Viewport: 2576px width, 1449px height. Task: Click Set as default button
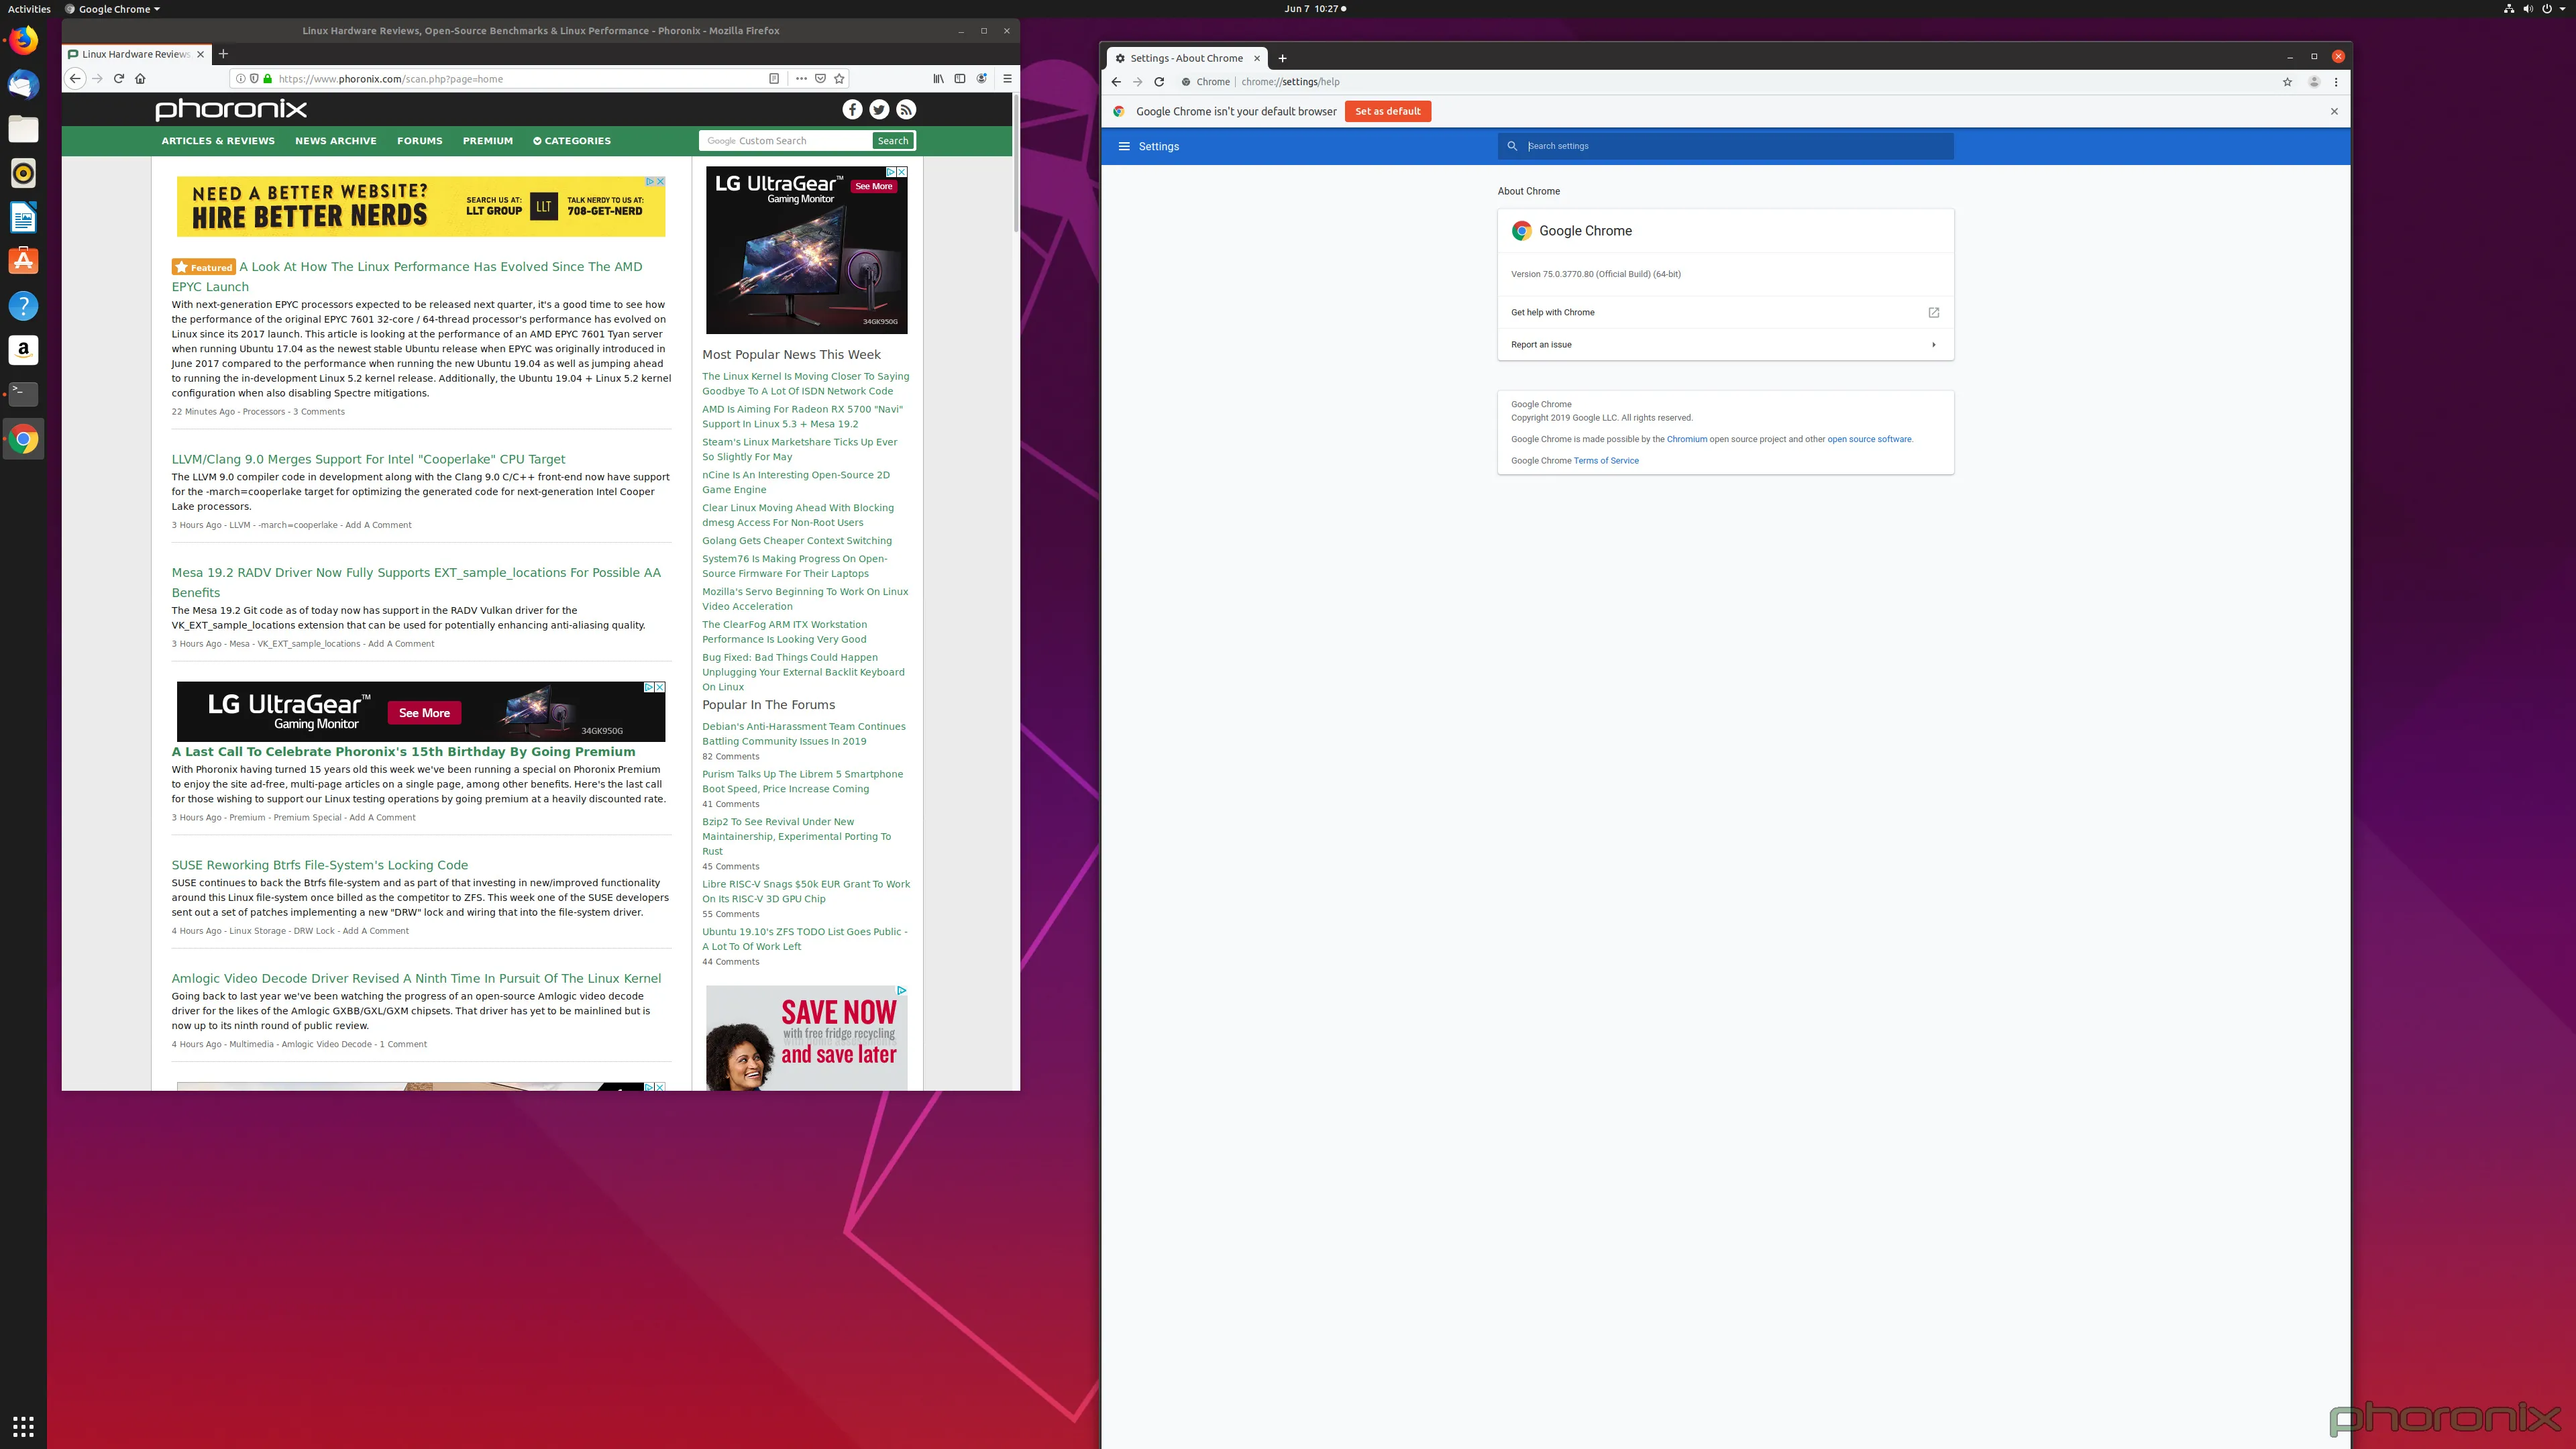click(1387, 112)
